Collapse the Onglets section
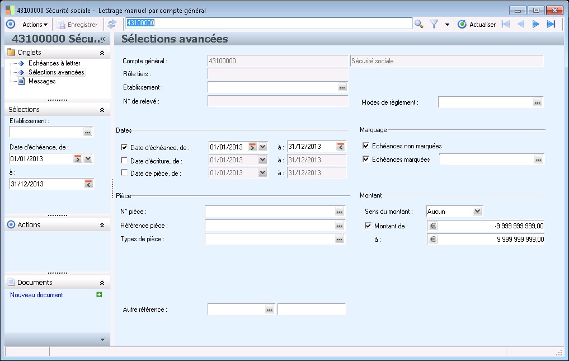 coord(102,53)
